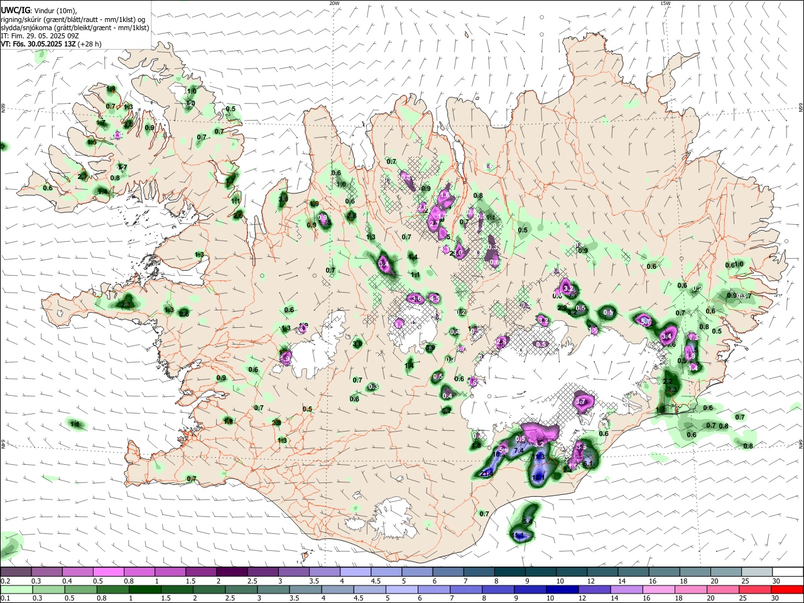Click the light pink swatch labelled 16 in the lower legend row
Screen dimensions: 804x603
(x=658, y=589)
